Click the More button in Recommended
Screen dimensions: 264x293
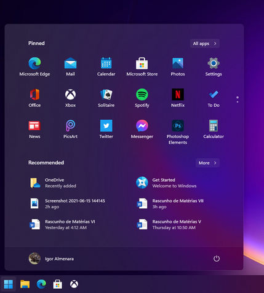pyautogui.click(x=207, y=163)
